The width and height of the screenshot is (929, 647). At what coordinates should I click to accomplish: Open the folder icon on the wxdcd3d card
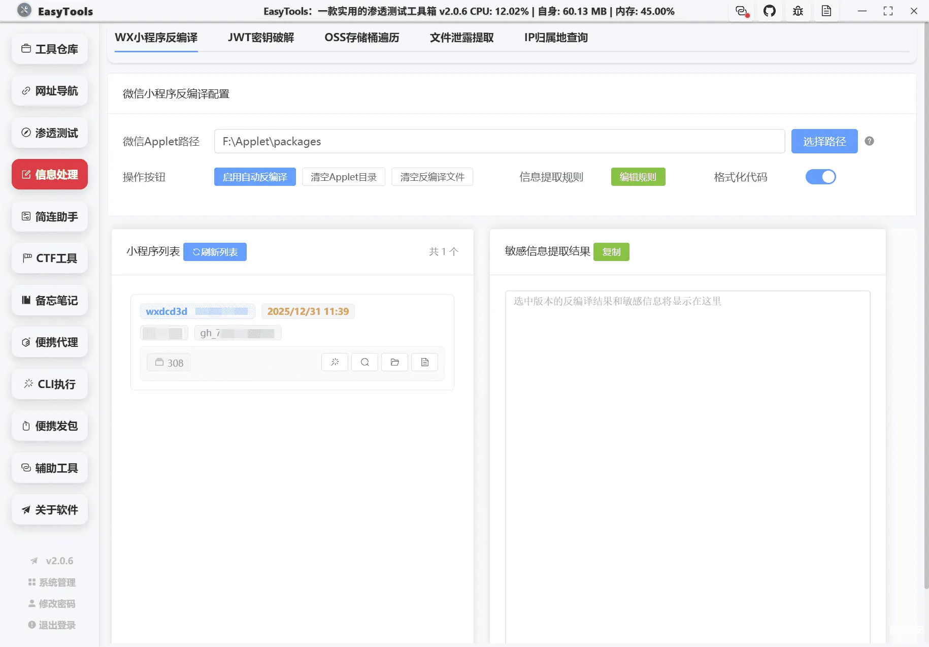coord(394,362)
